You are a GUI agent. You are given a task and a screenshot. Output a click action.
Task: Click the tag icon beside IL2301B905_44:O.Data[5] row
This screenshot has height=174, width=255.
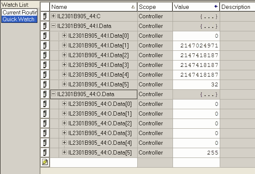click(45, 152)
